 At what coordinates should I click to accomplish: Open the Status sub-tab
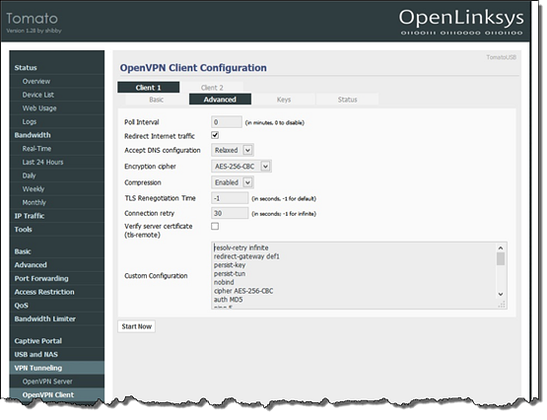pos(348,100)
